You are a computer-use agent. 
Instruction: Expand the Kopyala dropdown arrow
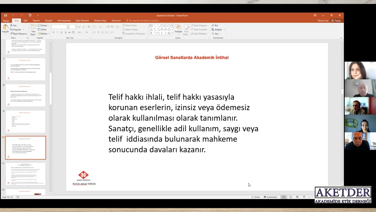23,29
